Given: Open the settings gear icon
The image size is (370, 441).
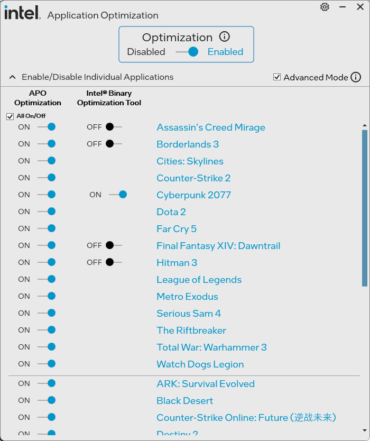Looking at the screenshot, I should coord(325,7).
